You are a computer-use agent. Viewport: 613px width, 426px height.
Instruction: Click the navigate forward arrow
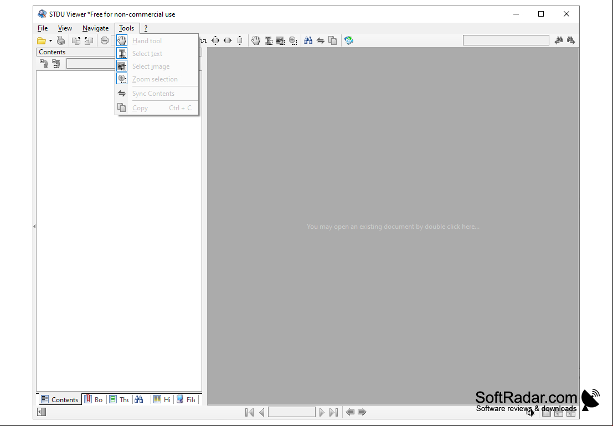click(x=362, y=412)
